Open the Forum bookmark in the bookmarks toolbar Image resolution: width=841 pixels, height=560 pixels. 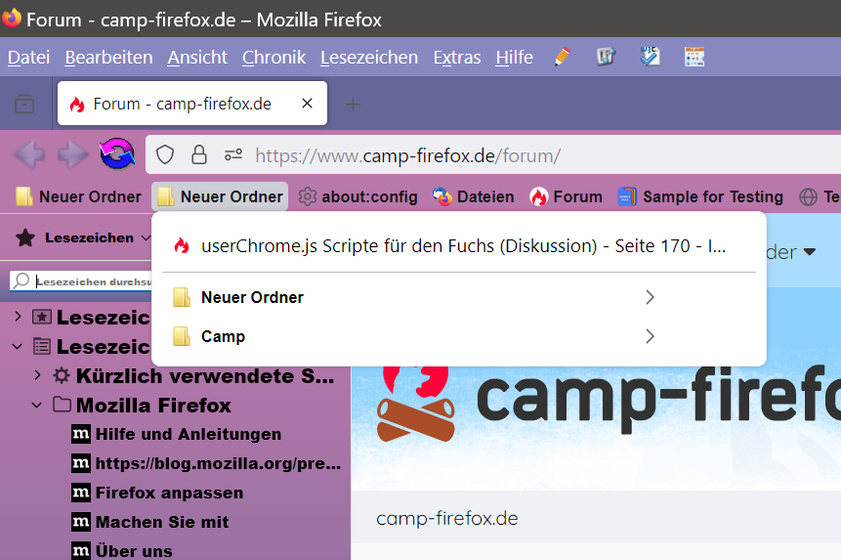point(566,196)
